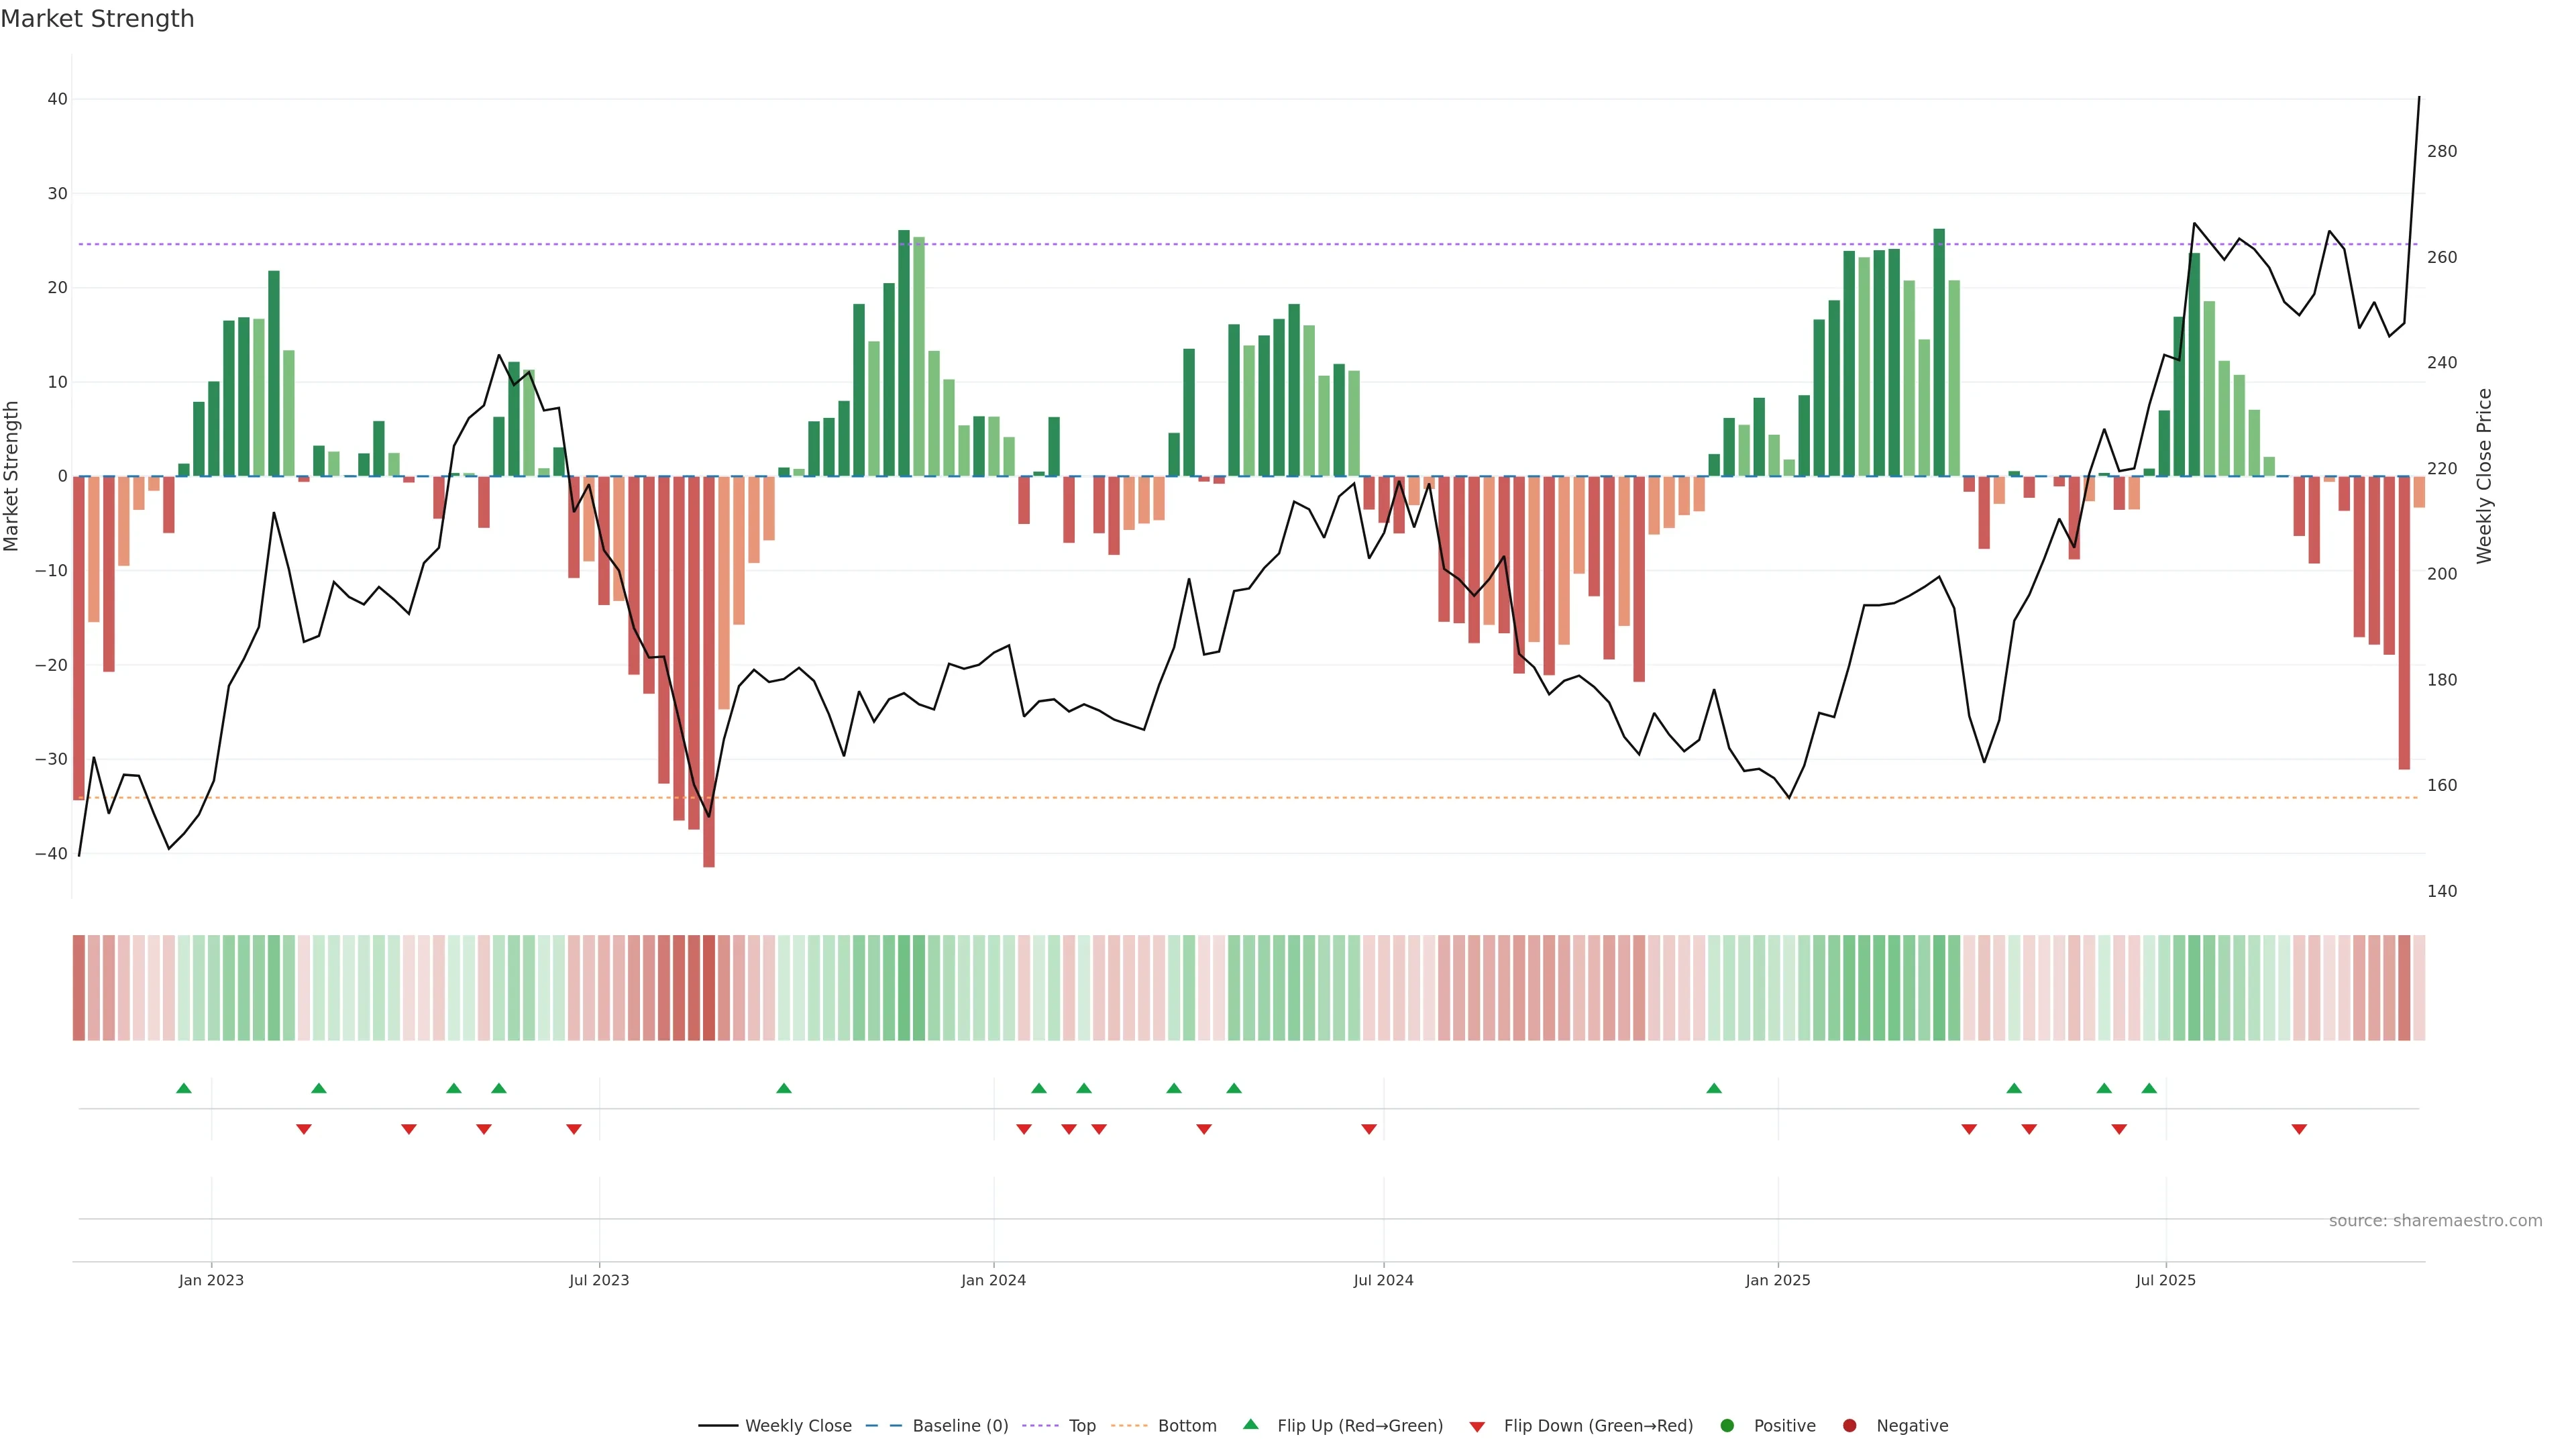The width and height of the screenshot is (2576, 1449).
Task: Click the Jan 2024 x-axis label
Action: point(993,1280)
